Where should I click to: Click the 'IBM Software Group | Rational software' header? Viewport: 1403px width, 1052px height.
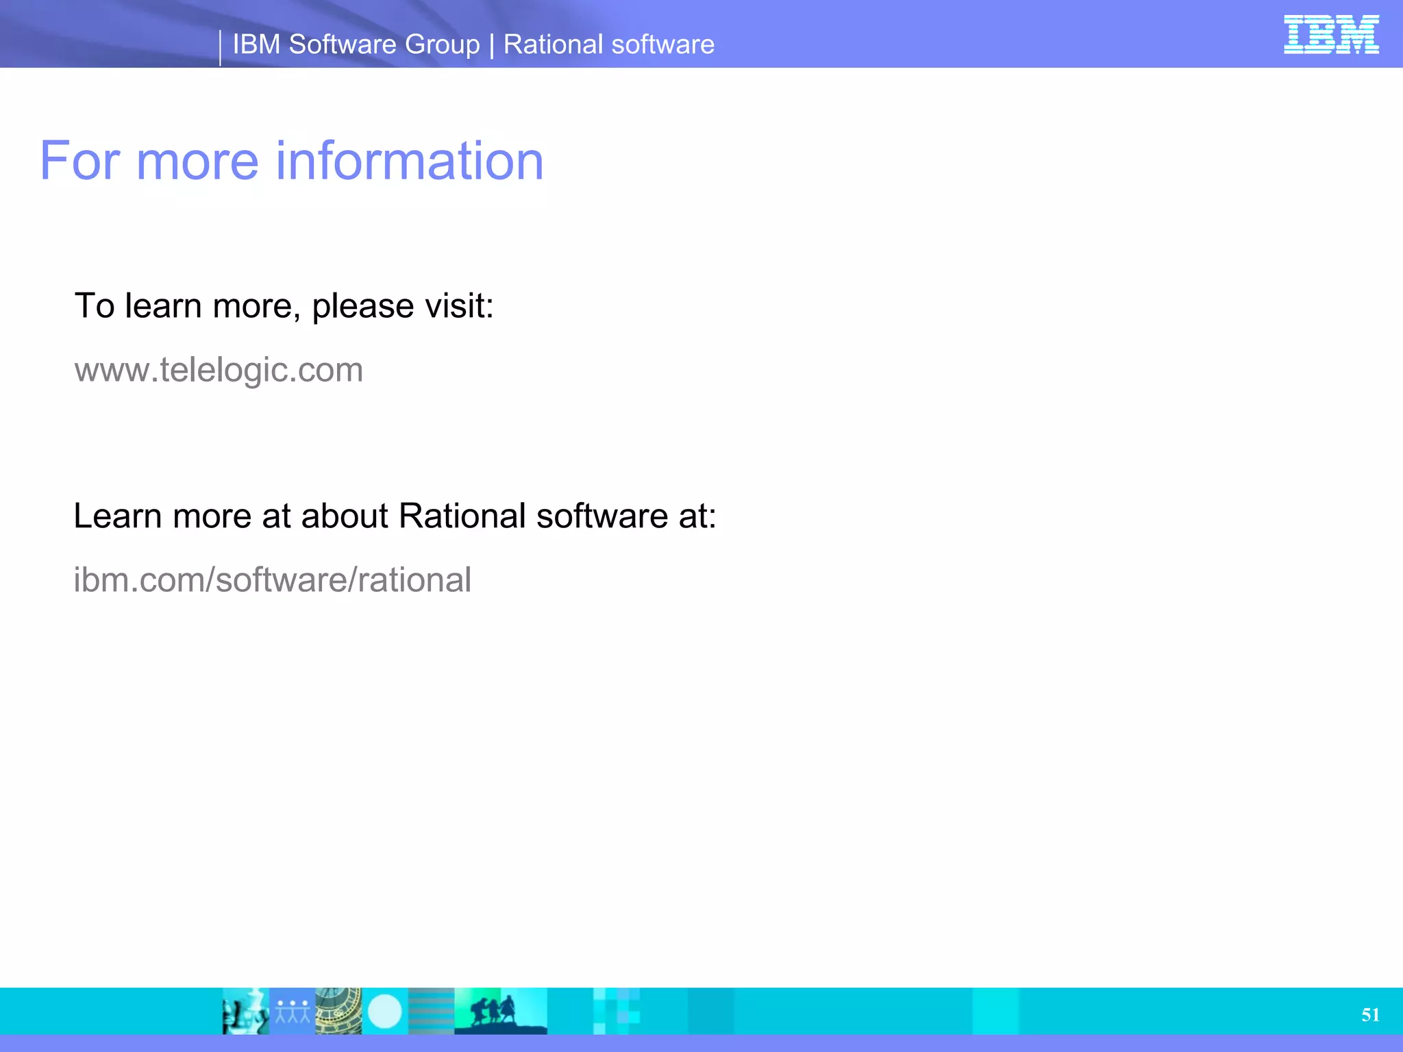(x=473, y=45)
